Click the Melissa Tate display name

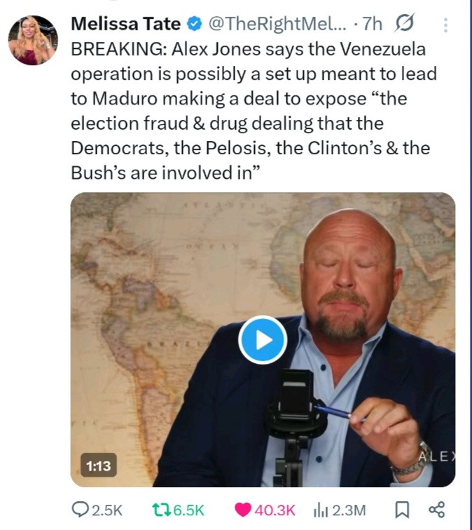coord(125,24)
